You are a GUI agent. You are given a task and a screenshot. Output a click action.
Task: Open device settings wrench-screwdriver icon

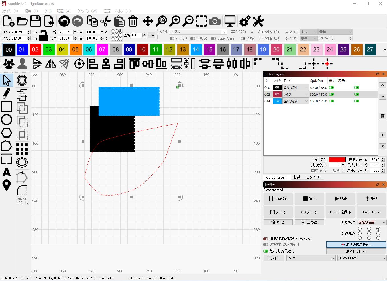point(258,21)
